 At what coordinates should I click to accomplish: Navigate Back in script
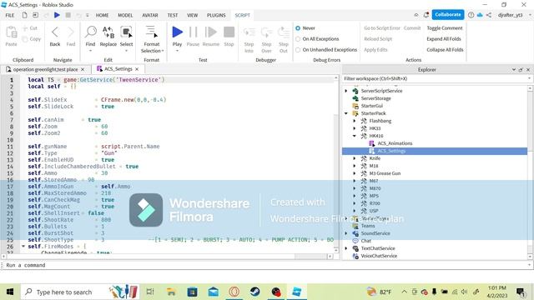point(55,32)
